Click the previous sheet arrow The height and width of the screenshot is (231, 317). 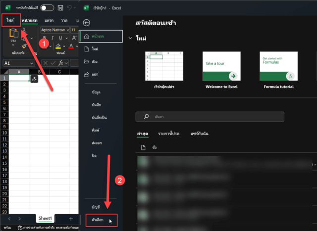point(9,219)
